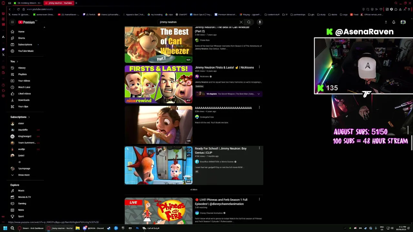Expand the +6 More results link
413x232 pixels.
pos(194,190)
